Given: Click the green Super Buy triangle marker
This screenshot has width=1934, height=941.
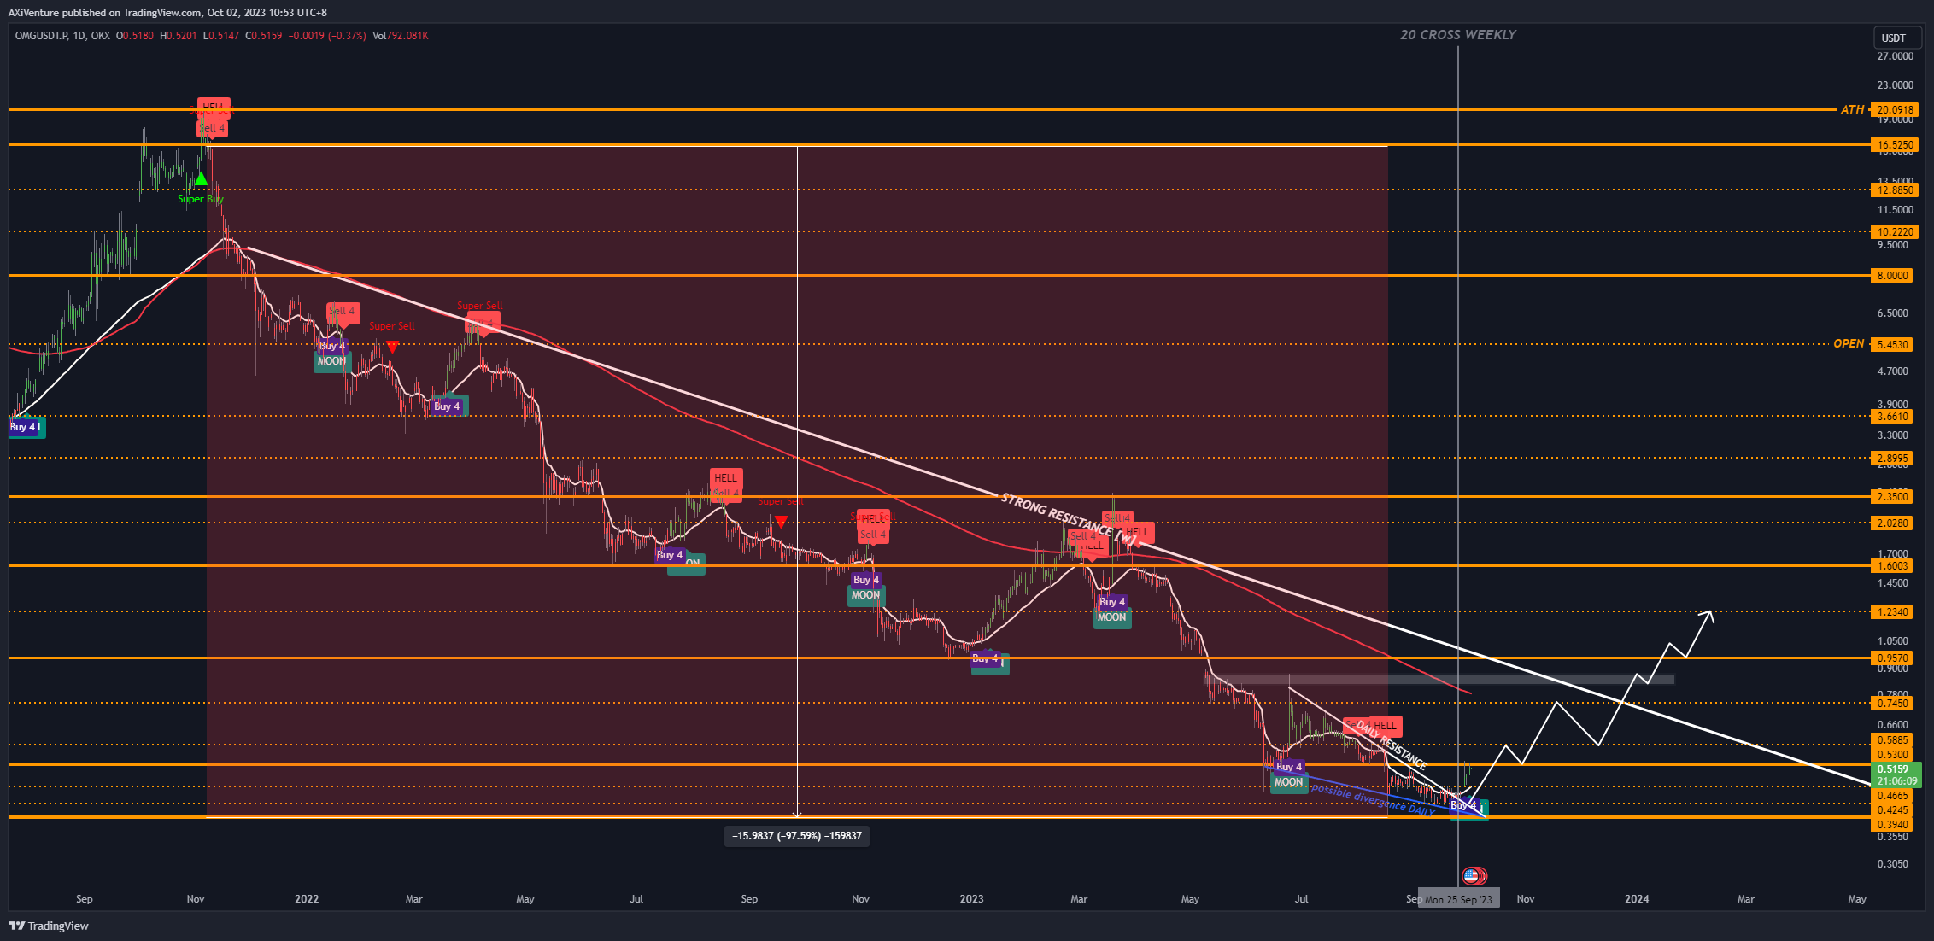Looking at the screenshot, I should pyautogui.click(x=201, y=179).
